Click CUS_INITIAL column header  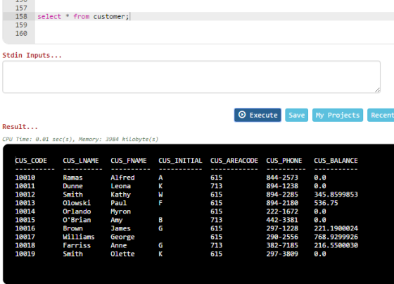tap(180, 161)
